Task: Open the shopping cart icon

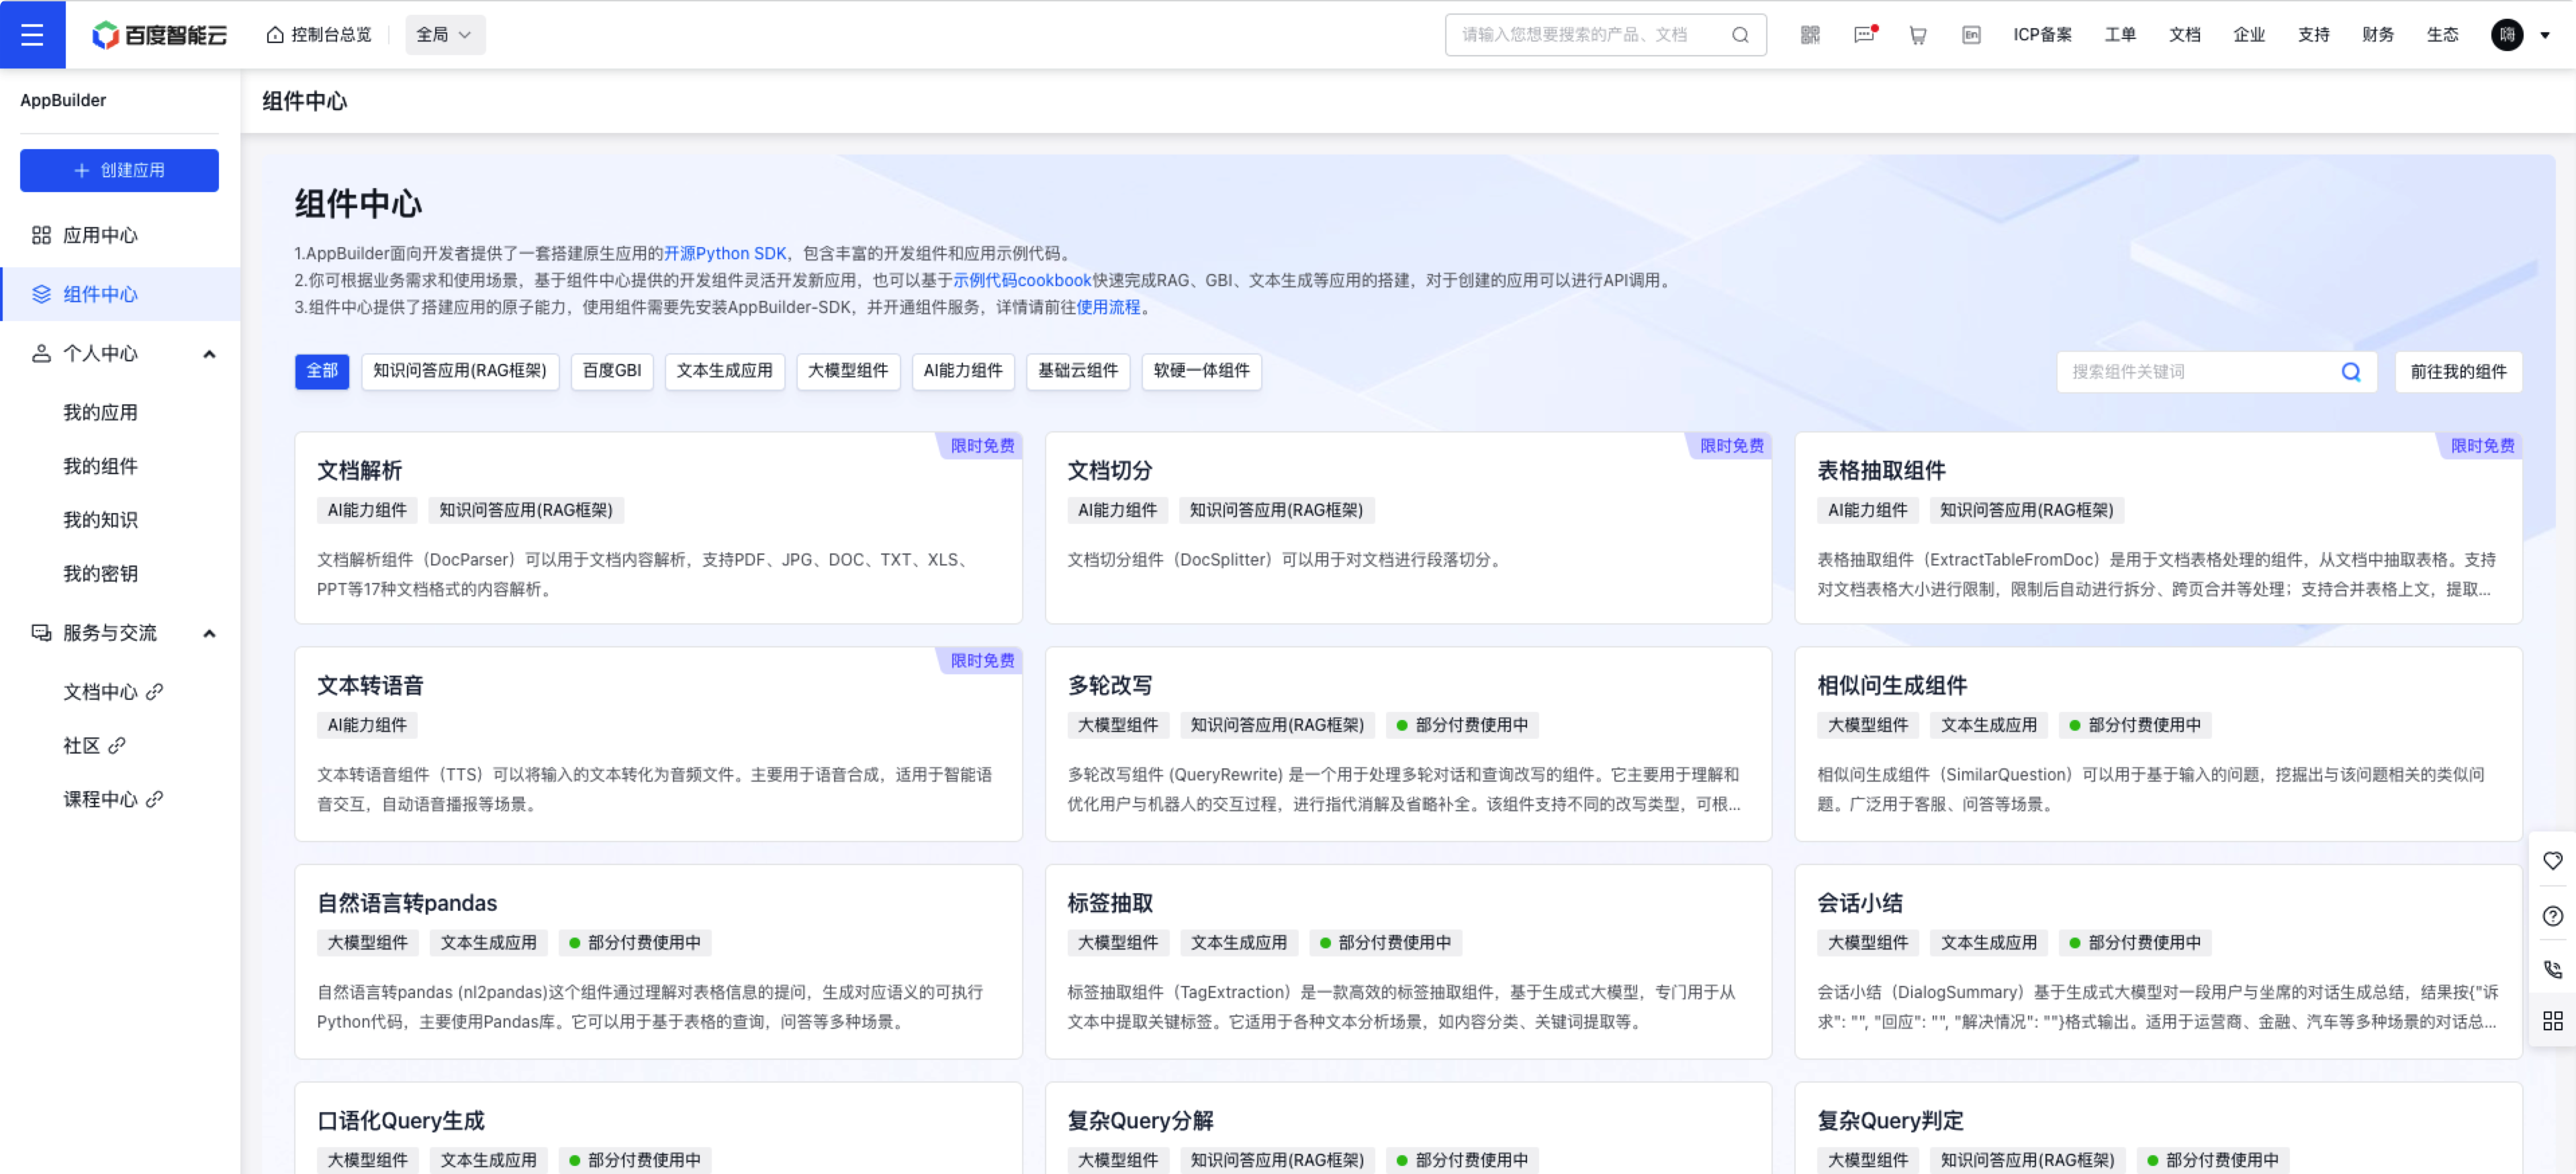Action: pyautogui.click(x=1917, y=35)
